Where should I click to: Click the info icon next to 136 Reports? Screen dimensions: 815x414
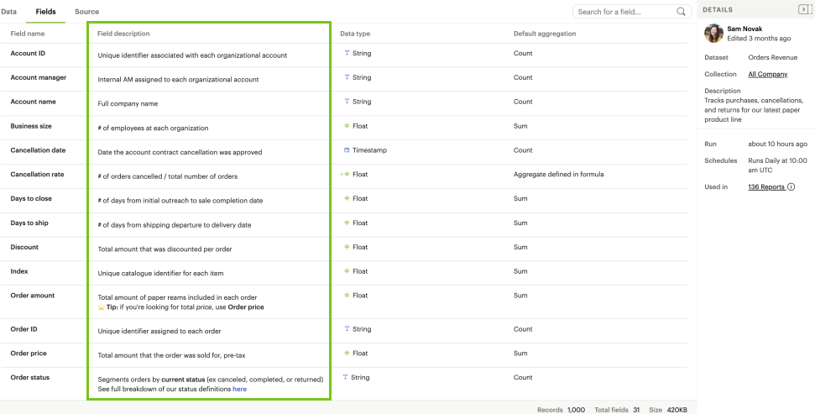(791, 187)
